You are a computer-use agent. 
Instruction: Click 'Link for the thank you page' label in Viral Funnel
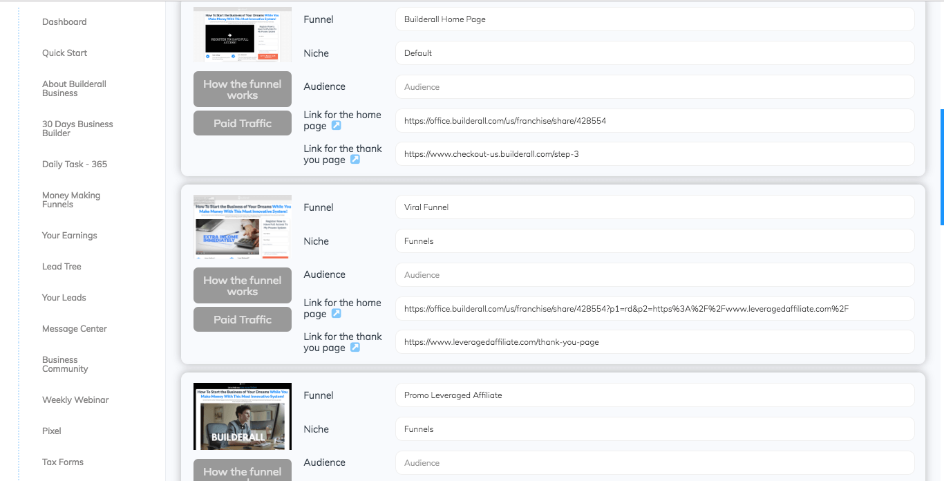(x=342, y=342)
